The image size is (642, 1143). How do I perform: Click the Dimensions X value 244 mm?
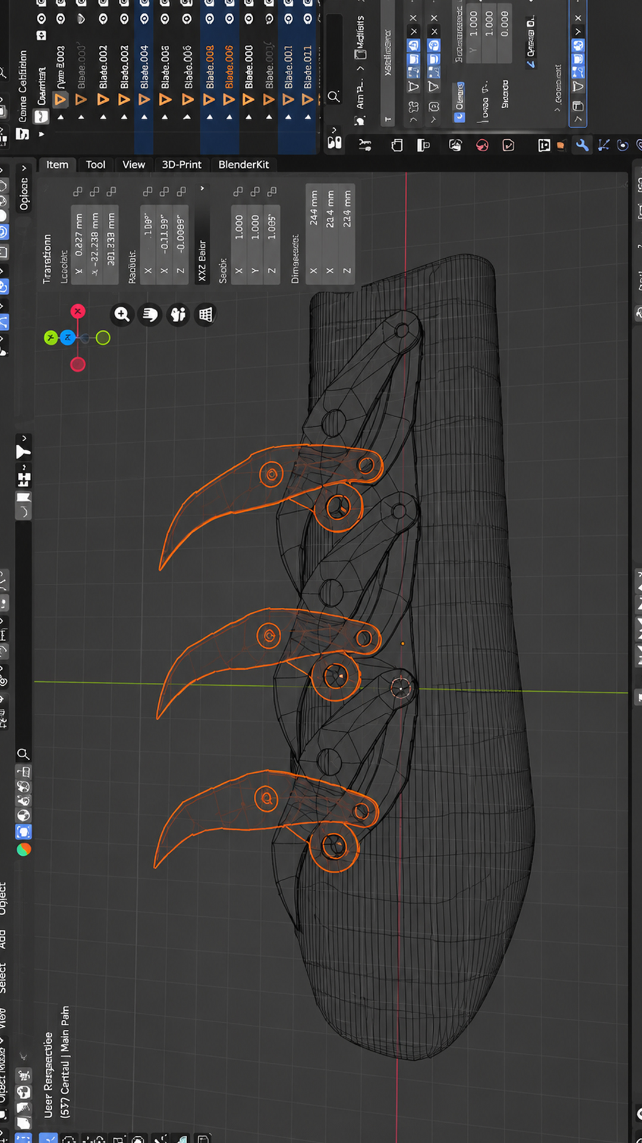pos(313,234)
